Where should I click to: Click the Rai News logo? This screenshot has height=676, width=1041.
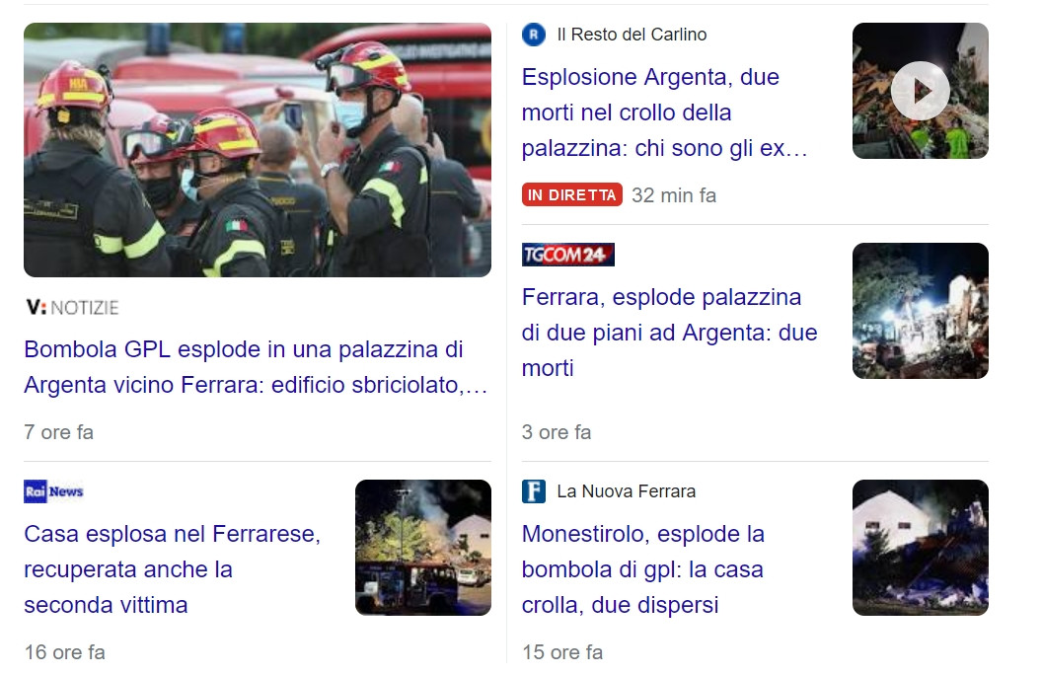[53, 491]
